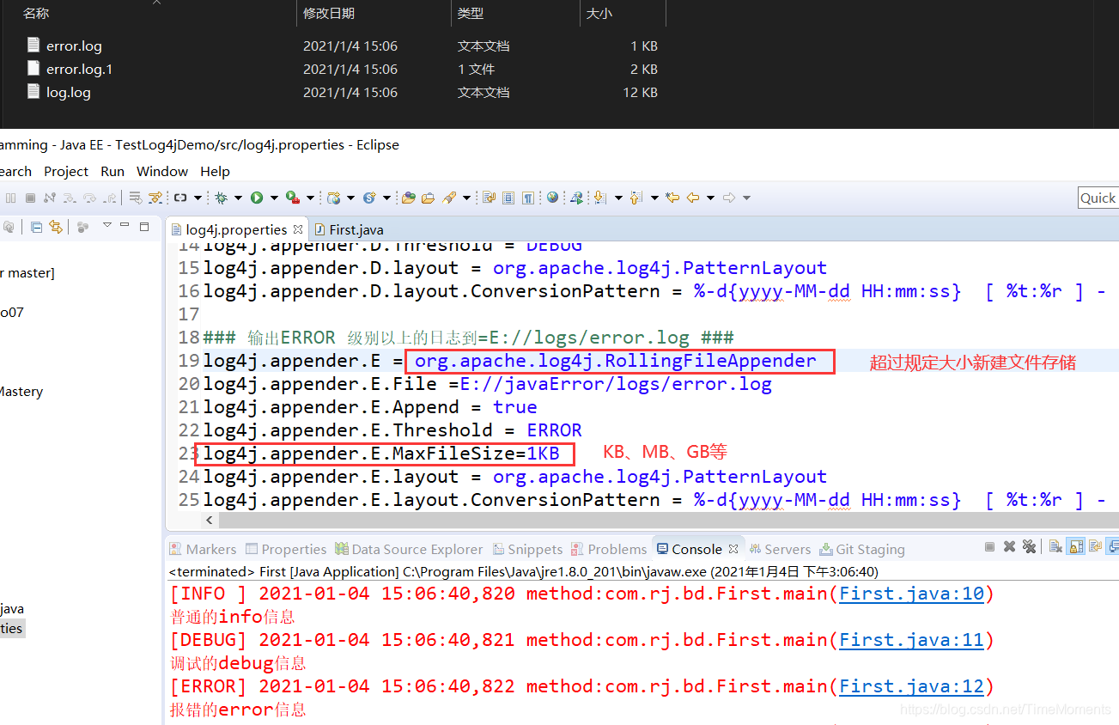The width and height of the screenshot is (1119, 725).
Task: Open the First.java:12 console link
Action: 911,685
